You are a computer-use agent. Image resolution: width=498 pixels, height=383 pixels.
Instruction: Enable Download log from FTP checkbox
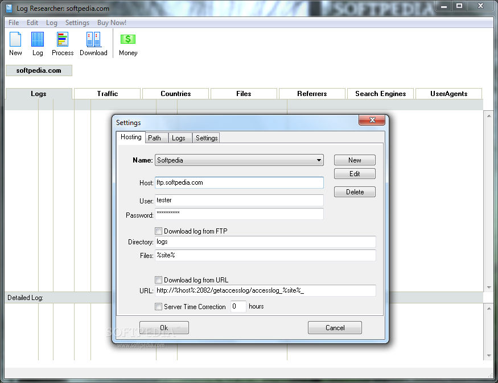click(x=158, y=231)
